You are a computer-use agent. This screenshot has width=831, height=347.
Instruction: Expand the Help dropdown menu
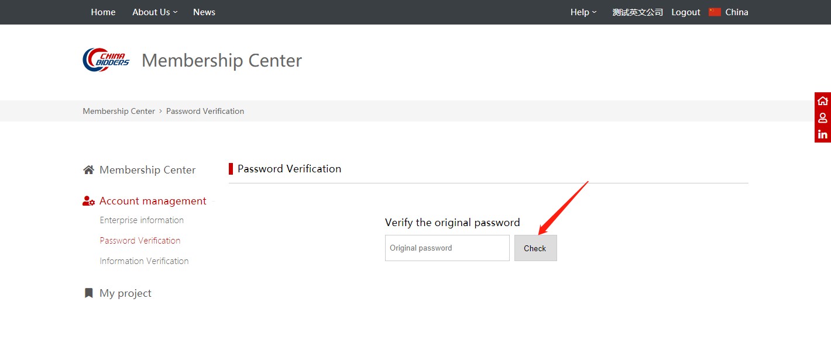tap(583, 12)
